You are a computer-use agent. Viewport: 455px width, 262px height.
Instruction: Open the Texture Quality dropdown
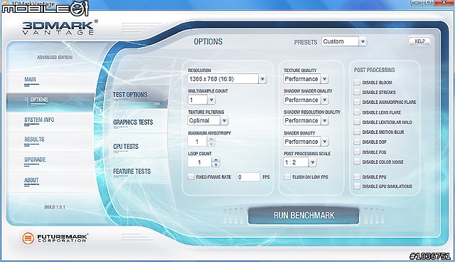[306, 79]
